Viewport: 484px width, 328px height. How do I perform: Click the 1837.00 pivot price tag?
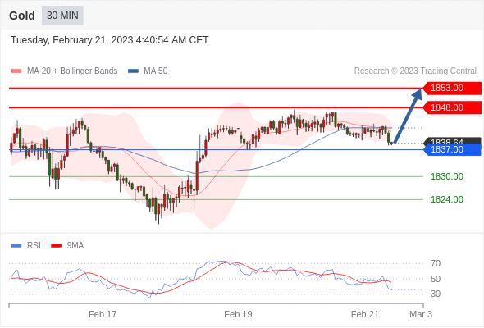[x=452, y=150]
